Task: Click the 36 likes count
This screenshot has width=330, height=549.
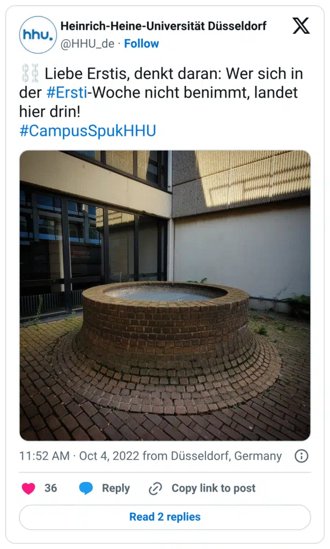Action: (x=51, y=488)
